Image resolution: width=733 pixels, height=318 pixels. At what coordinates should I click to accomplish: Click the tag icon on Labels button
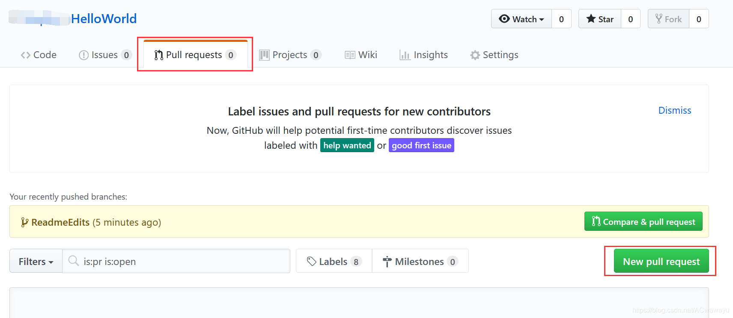point(312,262)
